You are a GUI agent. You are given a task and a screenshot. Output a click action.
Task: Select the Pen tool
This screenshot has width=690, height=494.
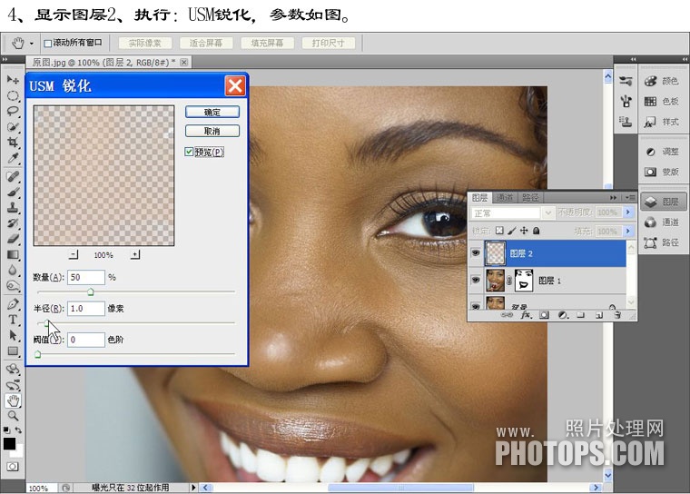(13, 304)
